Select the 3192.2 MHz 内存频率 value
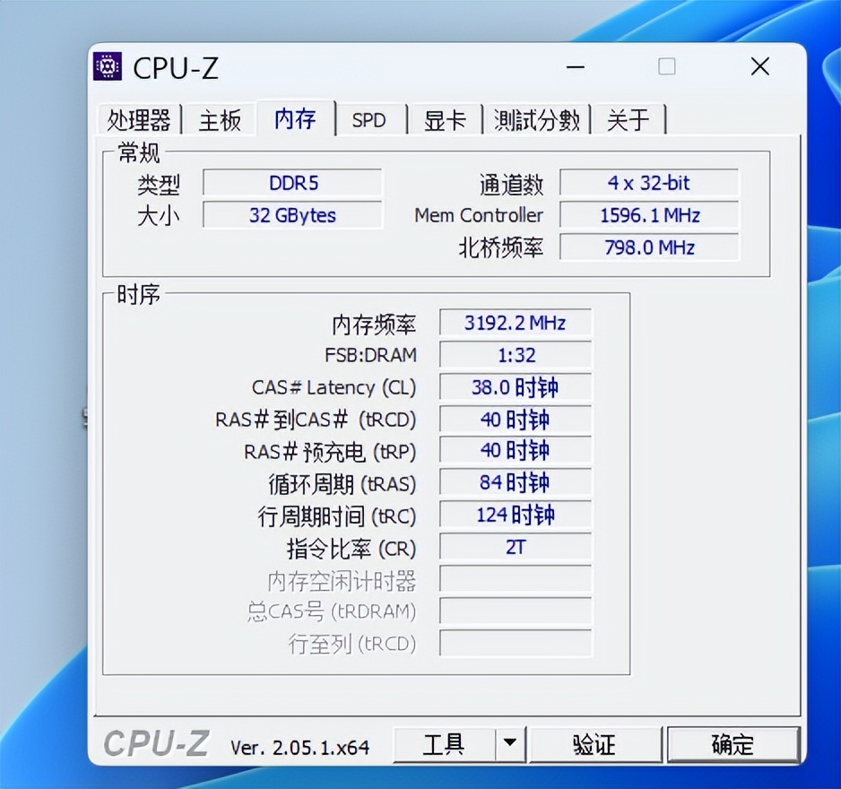The width and height of the screenshot is (841, 789). coord(516,323)
